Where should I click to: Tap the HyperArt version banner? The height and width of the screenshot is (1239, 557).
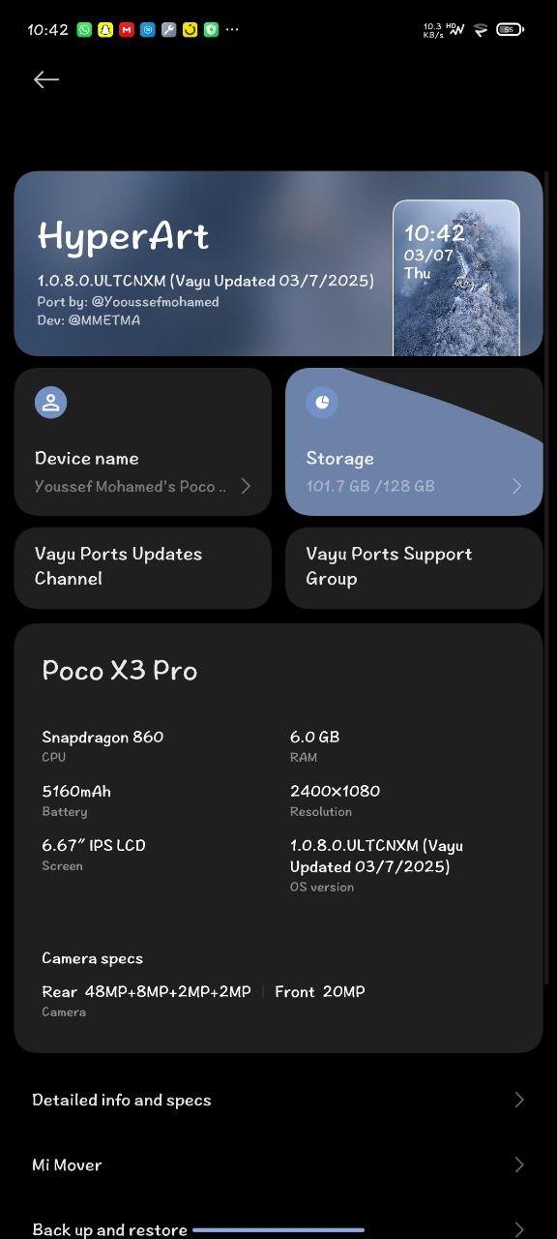click(x=278, y=263)
